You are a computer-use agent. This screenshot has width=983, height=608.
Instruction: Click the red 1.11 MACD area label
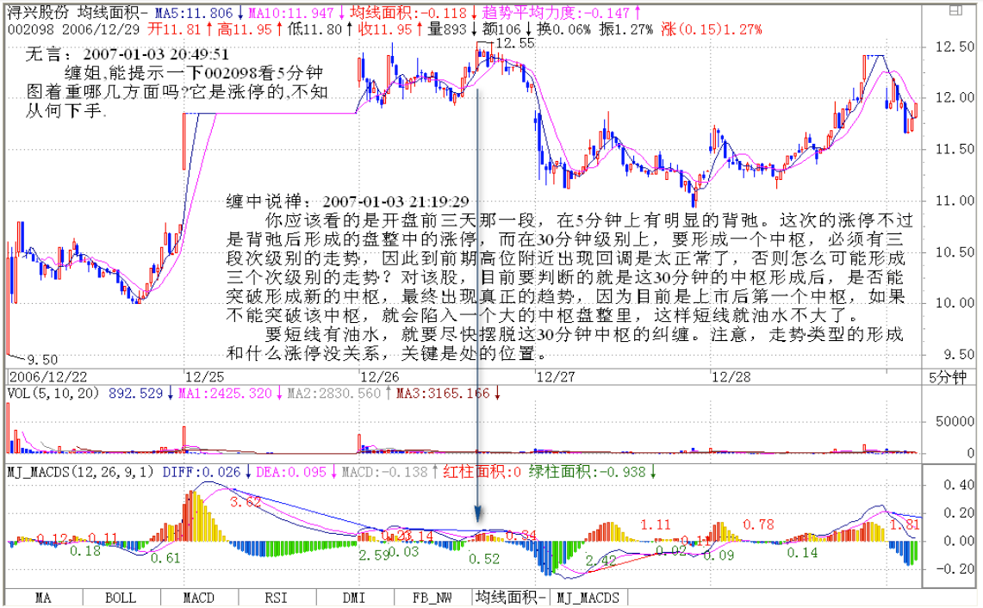(655, 524)
